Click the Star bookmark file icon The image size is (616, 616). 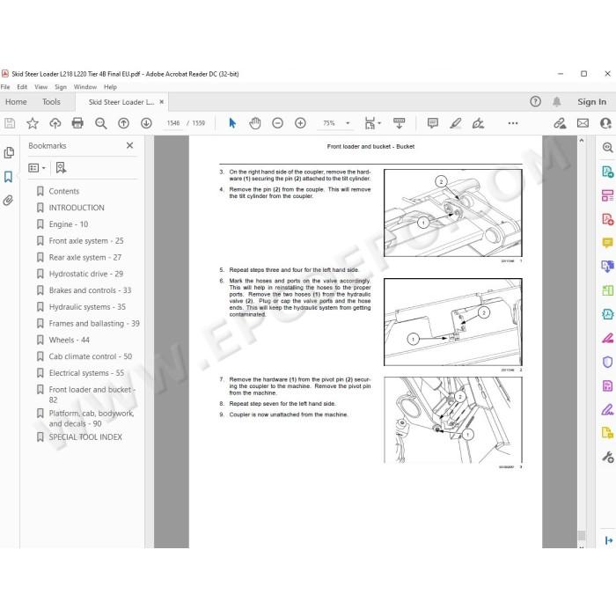click(x=33, y=123)
